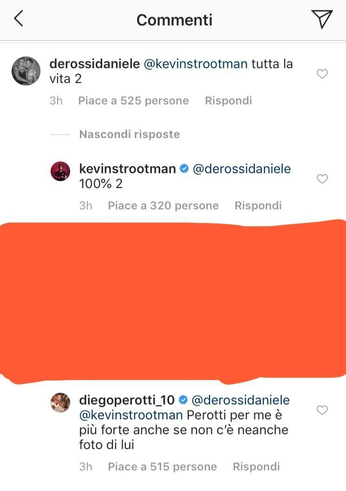This screenshot has width=346, height=491.
Task: Tap the @kevinstrootman mention in top comment
Action: coord(196,64)
